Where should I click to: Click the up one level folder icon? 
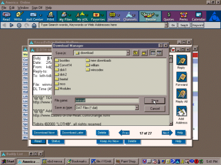(x=136, y=53)
